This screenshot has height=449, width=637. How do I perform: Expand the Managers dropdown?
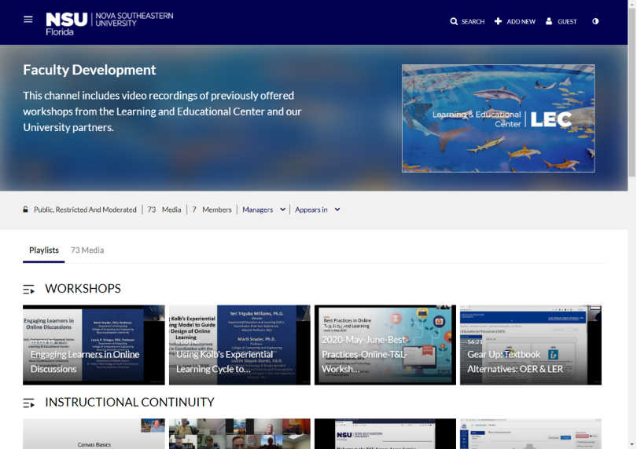coord(263,210)
